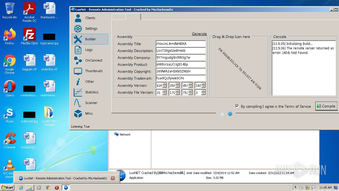This screenshot has width=339, height=191.
Task: Launch CCleaner desktop shortcut
Action: (10, 141)
